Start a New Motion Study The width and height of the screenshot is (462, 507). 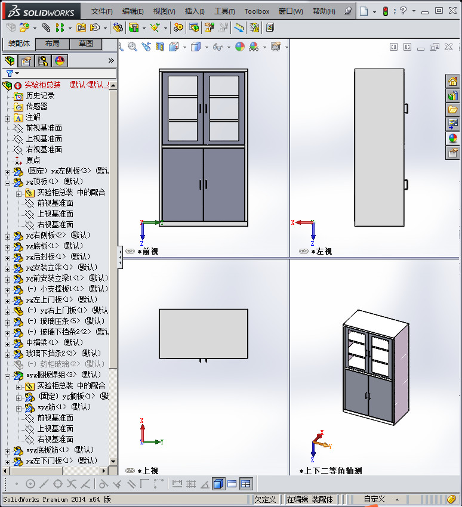[178, 28]
